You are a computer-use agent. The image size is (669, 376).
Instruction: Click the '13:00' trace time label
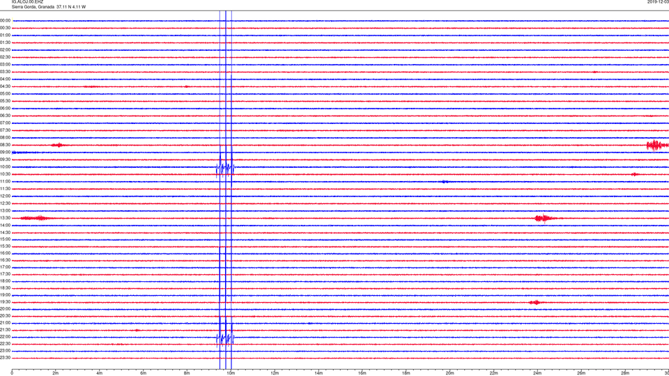(5, 211)
